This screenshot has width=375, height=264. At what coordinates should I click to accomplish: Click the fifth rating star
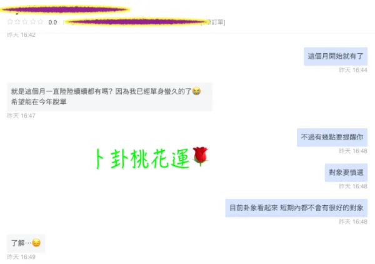coord(41,22)
